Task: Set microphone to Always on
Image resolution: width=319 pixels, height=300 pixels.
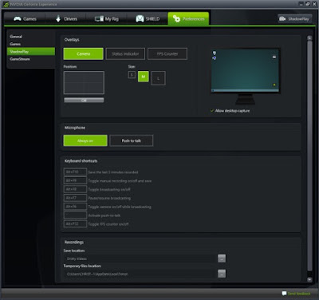Action: (x=85, y=140)
